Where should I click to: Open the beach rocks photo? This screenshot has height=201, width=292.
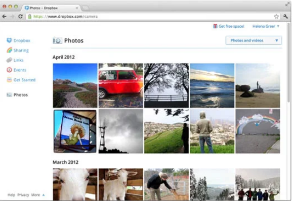click(x=258, y=85)
